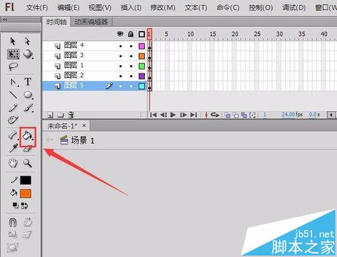Click the black and white default colors icon
The width and height of the screenshot is (337, 257).
16,205
